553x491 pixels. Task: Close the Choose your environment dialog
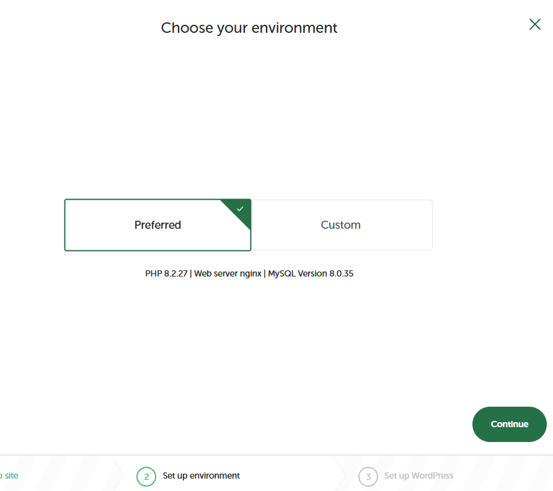coord(534,24)
